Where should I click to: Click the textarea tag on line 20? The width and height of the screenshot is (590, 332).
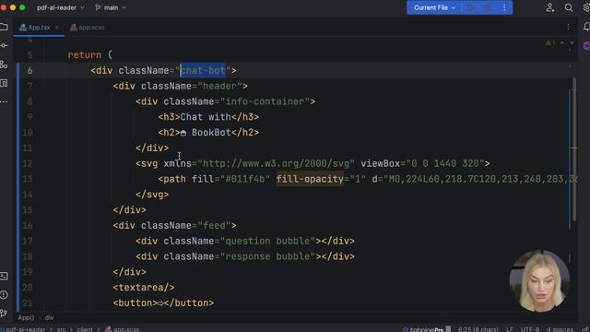click(144, 288)
